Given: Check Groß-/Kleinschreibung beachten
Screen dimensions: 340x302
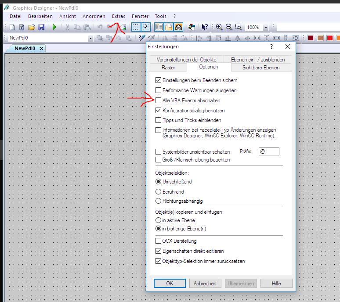Looking at the screenshot, I should [158, 160].
